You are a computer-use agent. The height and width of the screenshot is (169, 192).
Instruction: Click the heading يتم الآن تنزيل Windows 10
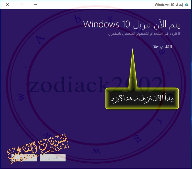pyautogui.click(x=132, y=24)
